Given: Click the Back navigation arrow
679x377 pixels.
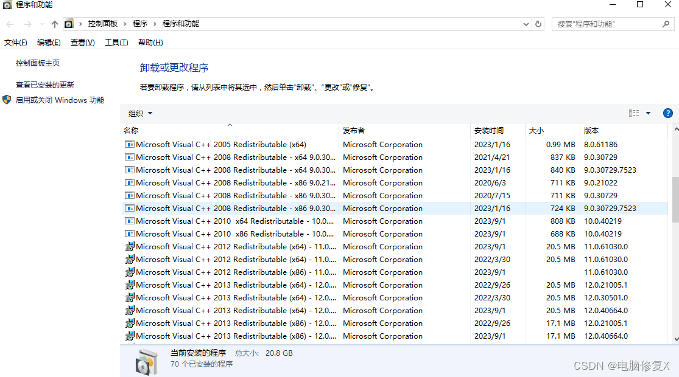Looking at the screenshot, I should (10, 24).
